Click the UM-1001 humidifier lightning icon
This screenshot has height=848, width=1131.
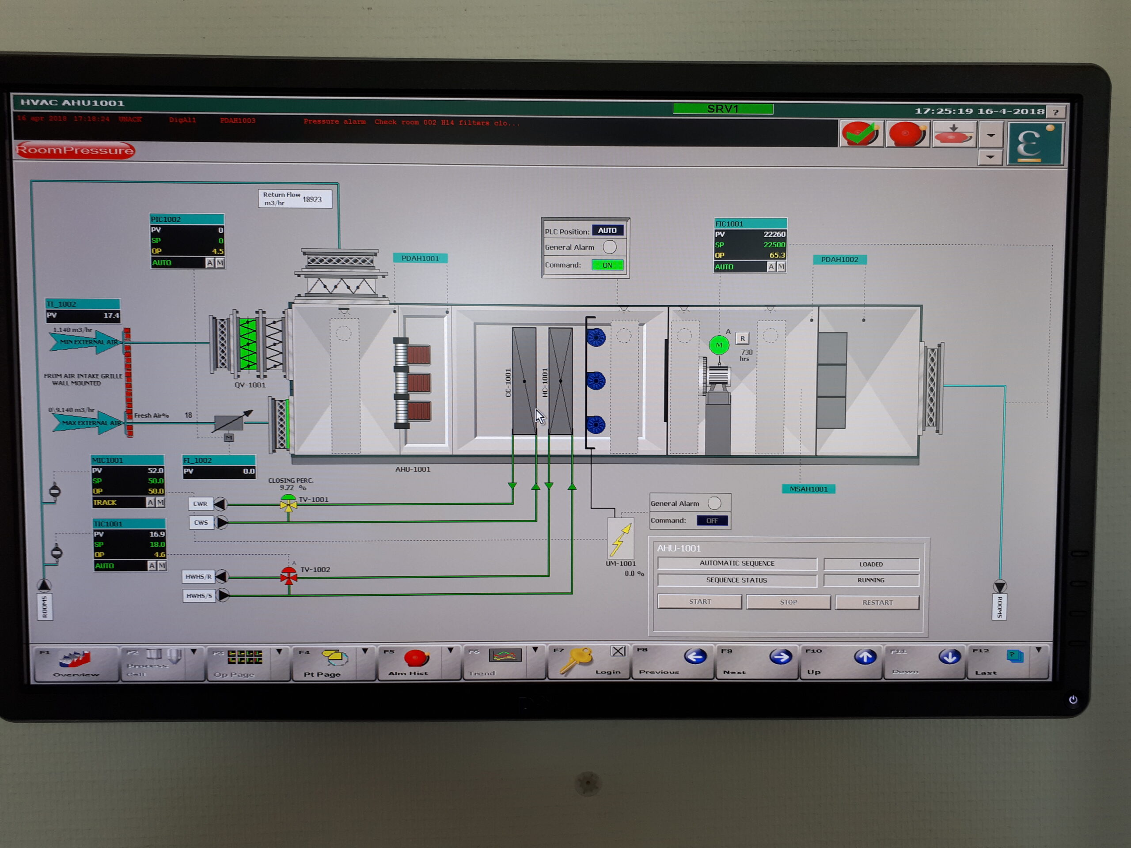[621, 538]
